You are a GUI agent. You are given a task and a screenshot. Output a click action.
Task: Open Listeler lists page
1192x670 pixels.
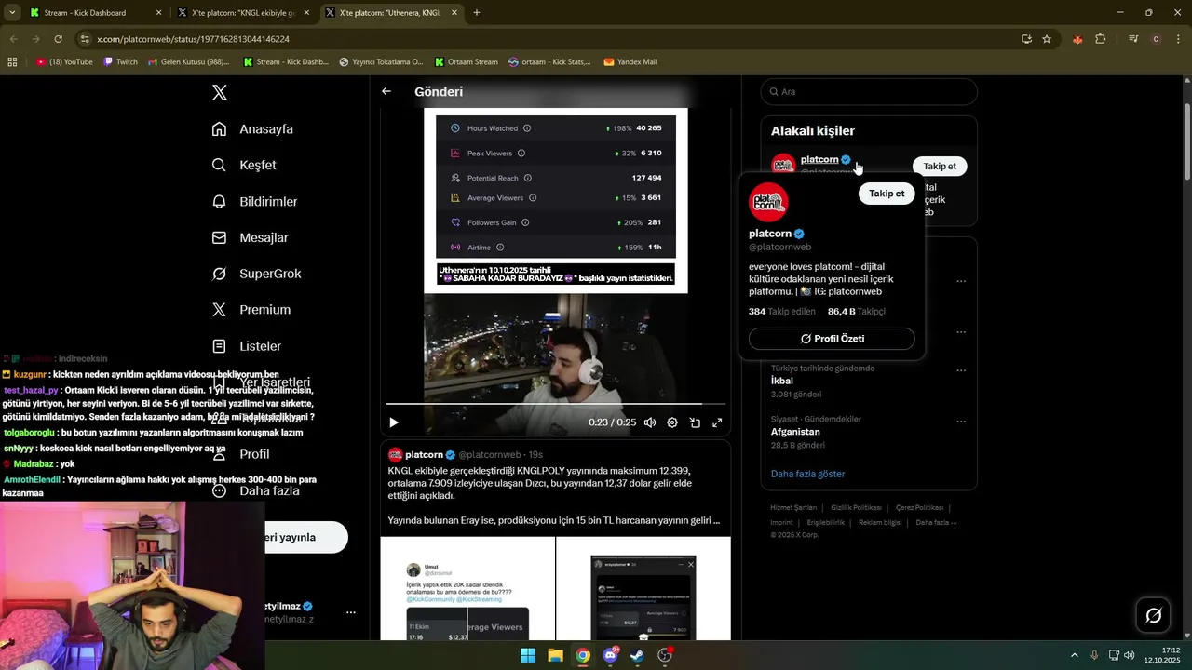click(246, 346)
